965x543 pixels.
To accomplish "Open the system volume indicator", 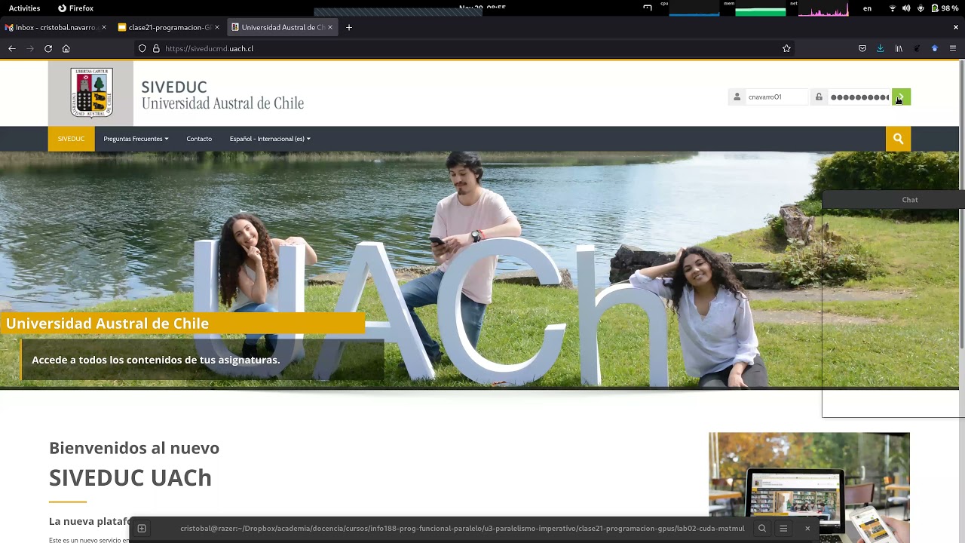I will tap(906, 8).
